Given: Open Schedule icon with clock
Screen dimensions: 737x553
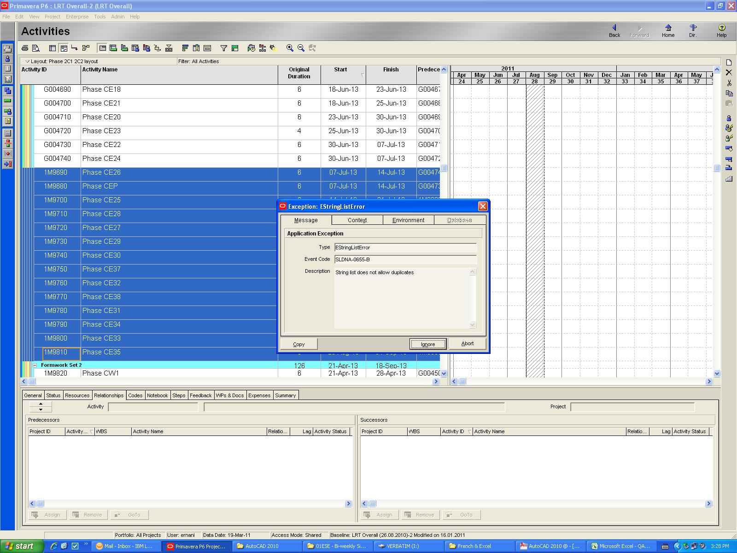Looking at the screenshot, I should [251, 48].
